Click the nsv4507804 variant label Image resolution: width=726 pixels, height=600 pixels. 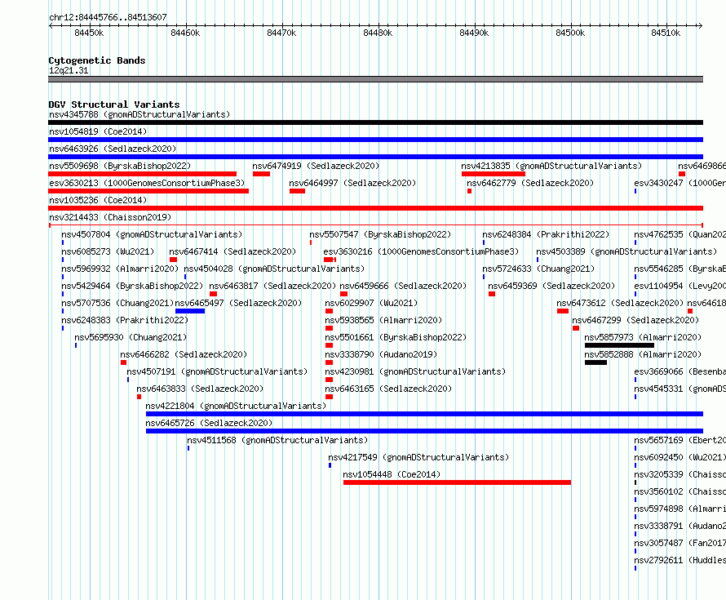coord(152,234)
